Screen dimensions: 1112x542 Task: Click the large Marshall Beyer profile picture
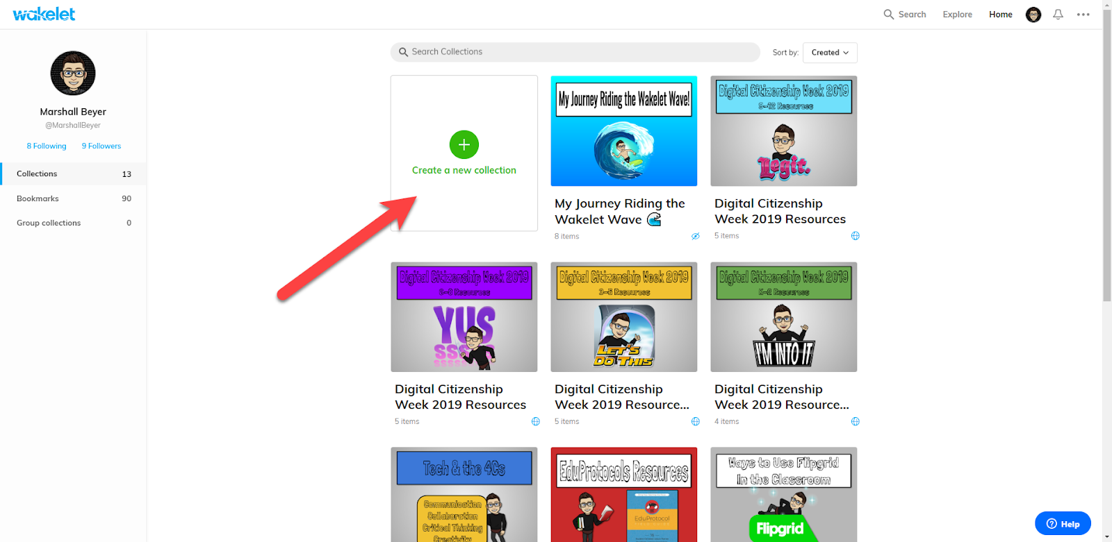(x=73, y=73)
